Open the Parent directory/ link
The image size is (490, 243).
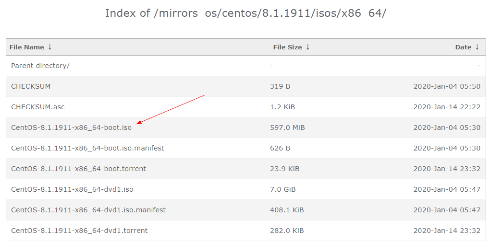[40, 66]
